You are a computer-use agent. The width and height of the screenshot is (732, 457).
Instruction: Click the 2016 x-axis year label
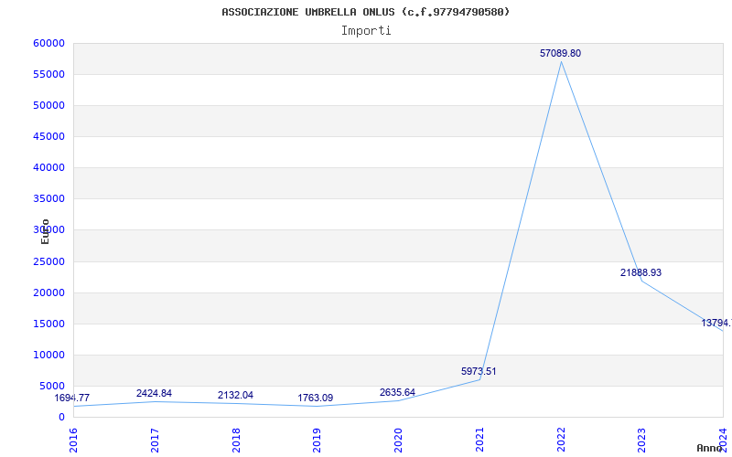pos(73,441)
